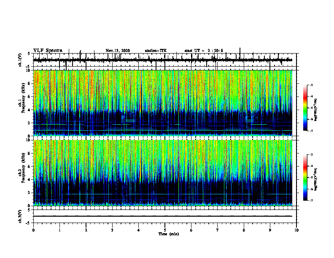
Task: Click the "8" kHz tick of ch.2 spectrogram
Action: pos(30,153)
